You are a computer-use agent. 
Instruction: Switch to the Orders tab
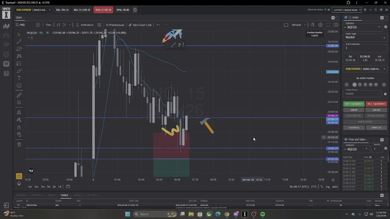[51, 195]
